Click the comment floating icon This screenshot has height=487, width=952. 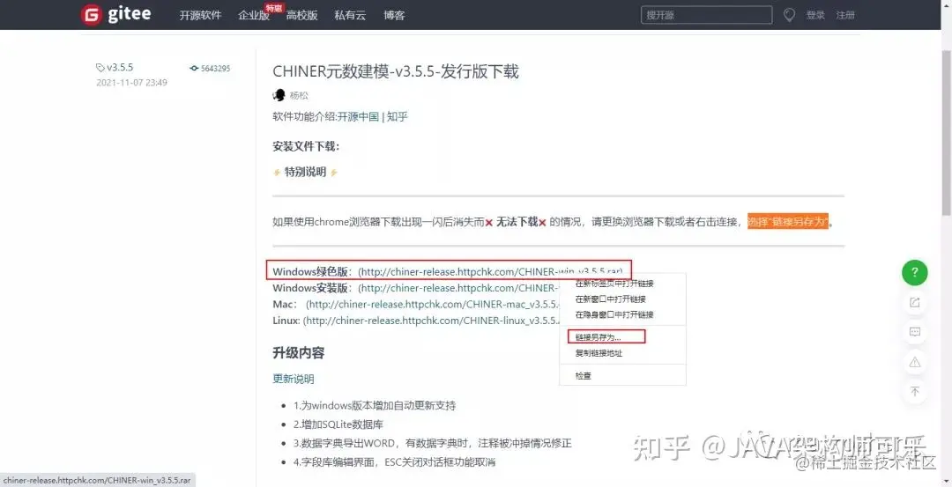pos(914,332)
